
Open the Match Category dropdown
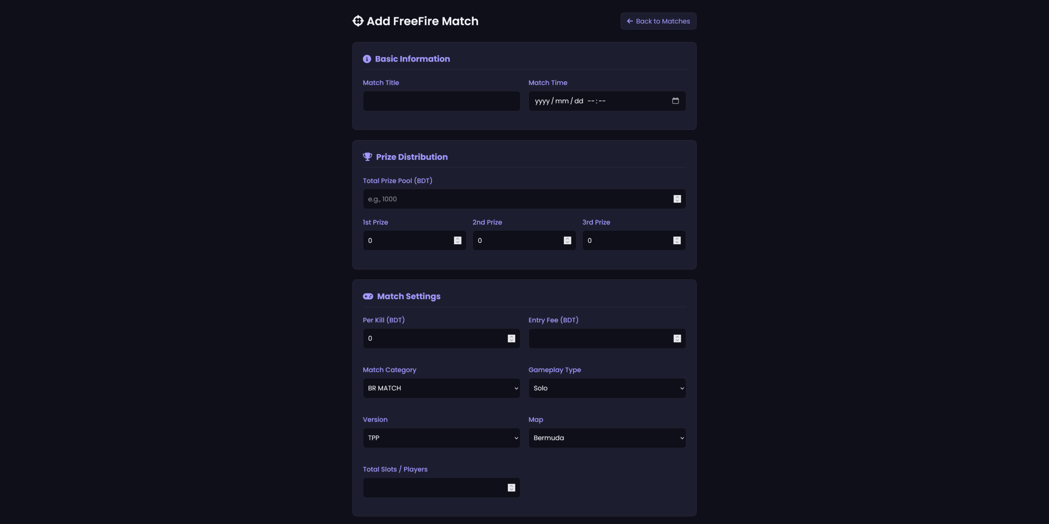pos(441,388)
